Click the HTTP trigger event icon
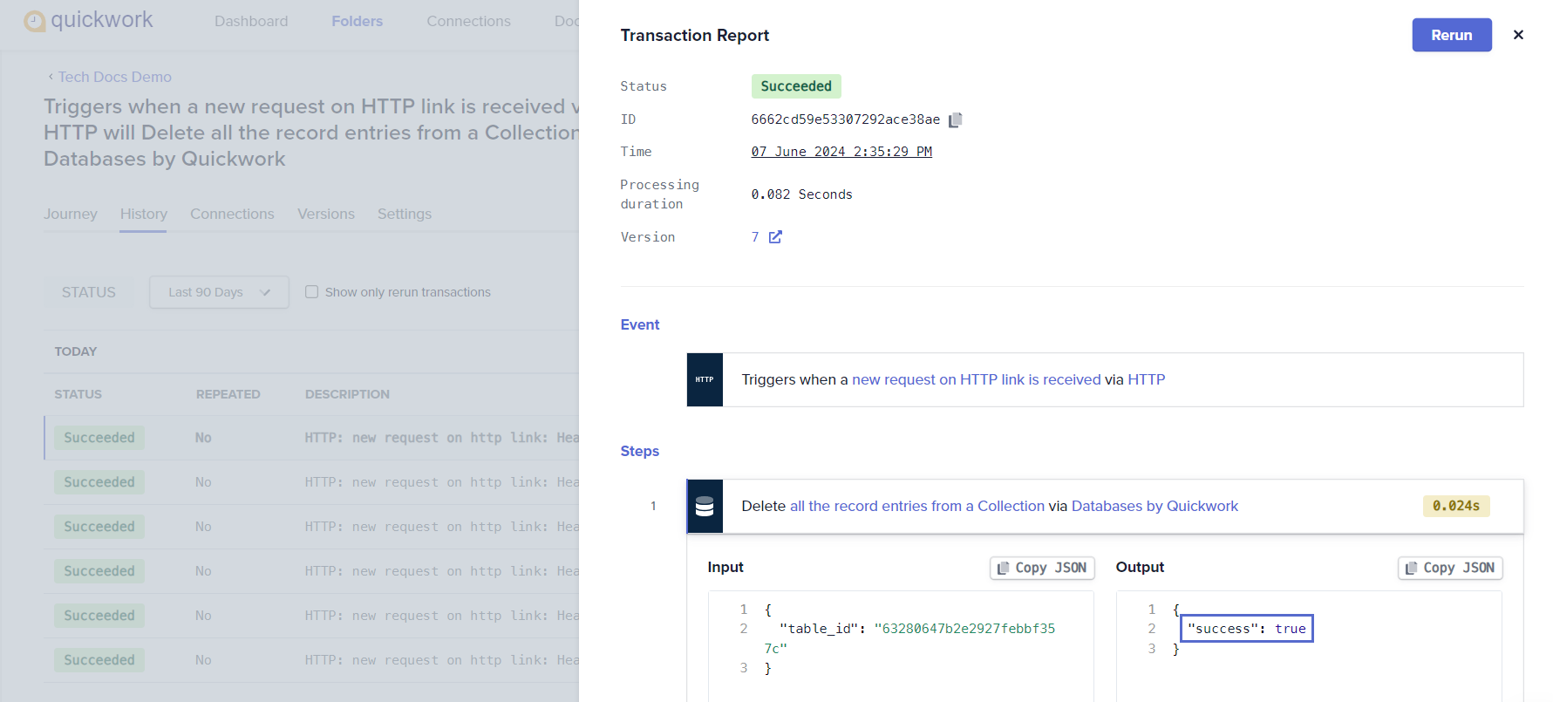This screenshot has height=702, width=1553. [705, 379]
